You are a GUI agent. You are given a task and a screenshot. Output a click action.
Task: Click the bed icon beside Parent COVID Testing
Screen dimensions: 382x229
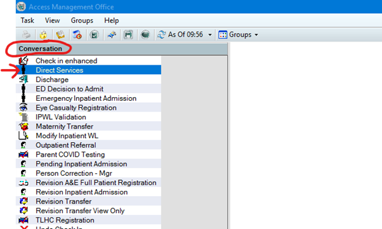(x=23, y=154)
